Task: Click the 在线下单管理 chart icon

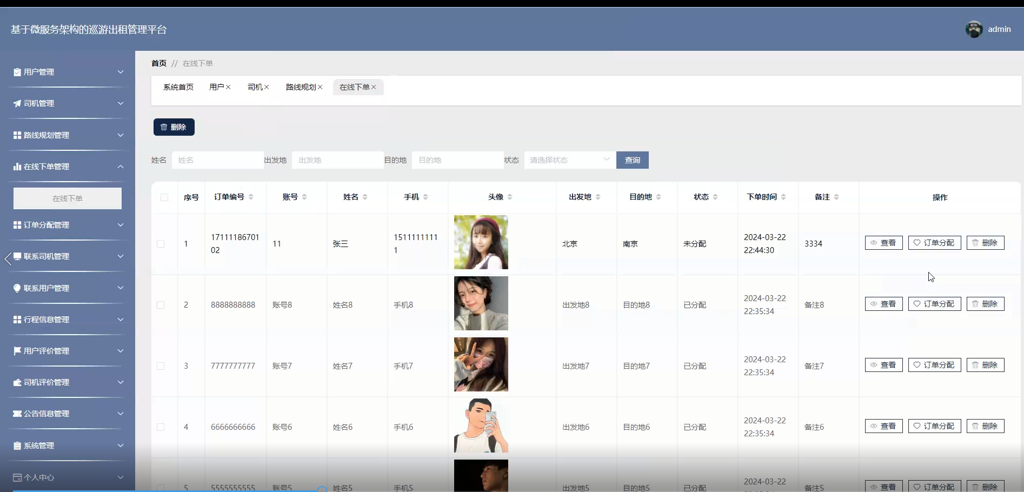Action: (x=17, y=167)
